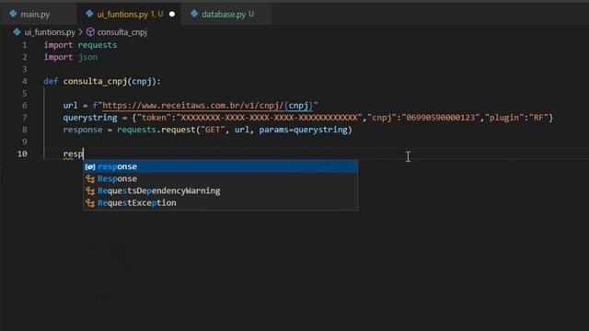
Task: Click the Python icon on main.py tab
Action: 14,14
